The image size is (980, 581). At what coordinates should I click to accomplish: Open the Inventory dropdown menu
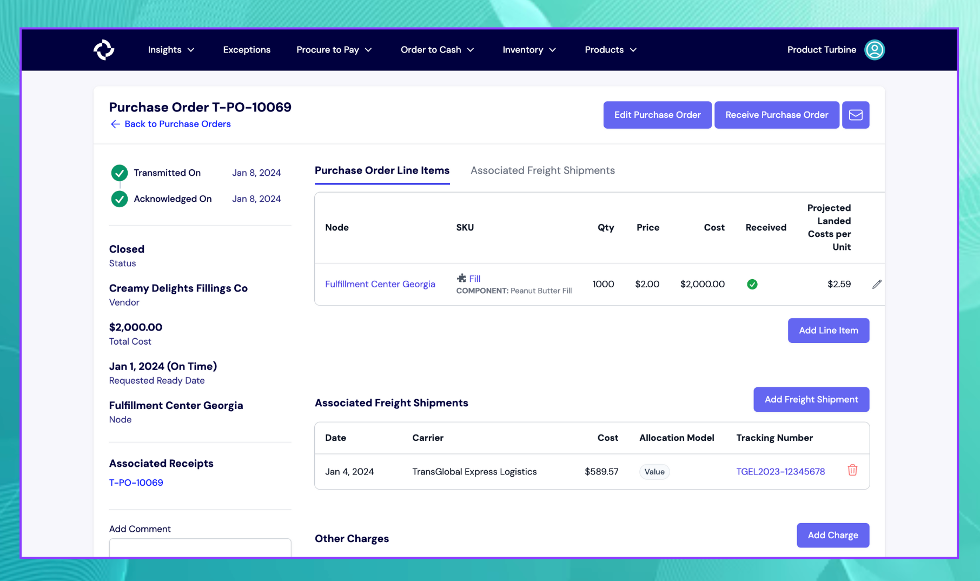tap(529, 50)
